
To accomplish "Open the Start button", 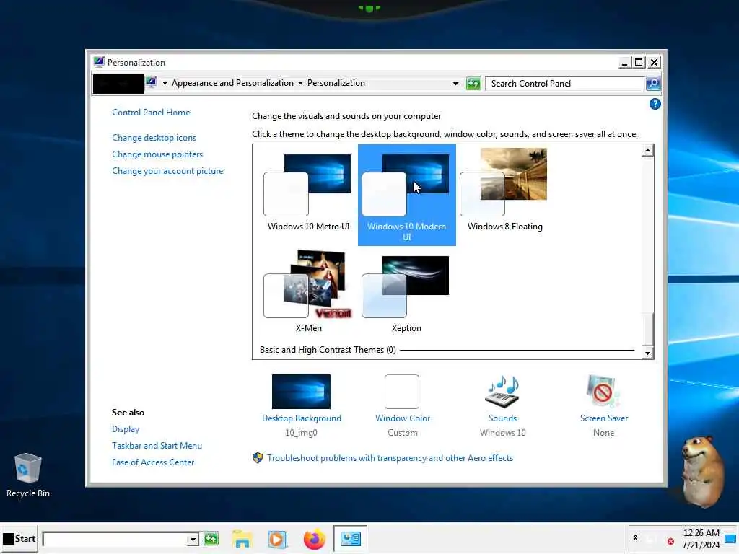I will click(19, 538).
